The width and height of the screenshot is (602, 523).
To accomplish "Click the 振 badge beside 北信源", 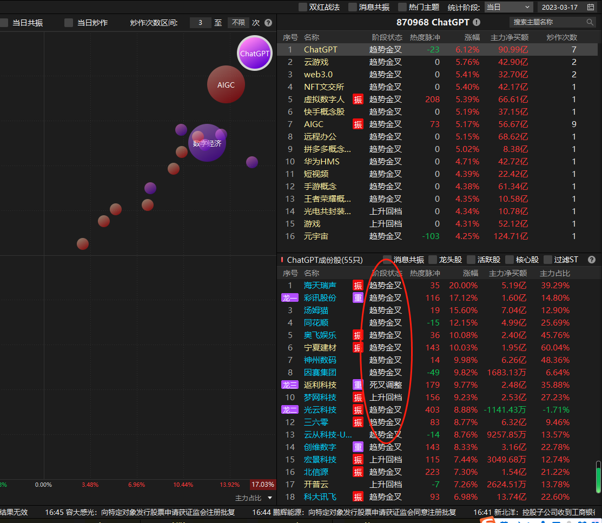I will point(358,472).
